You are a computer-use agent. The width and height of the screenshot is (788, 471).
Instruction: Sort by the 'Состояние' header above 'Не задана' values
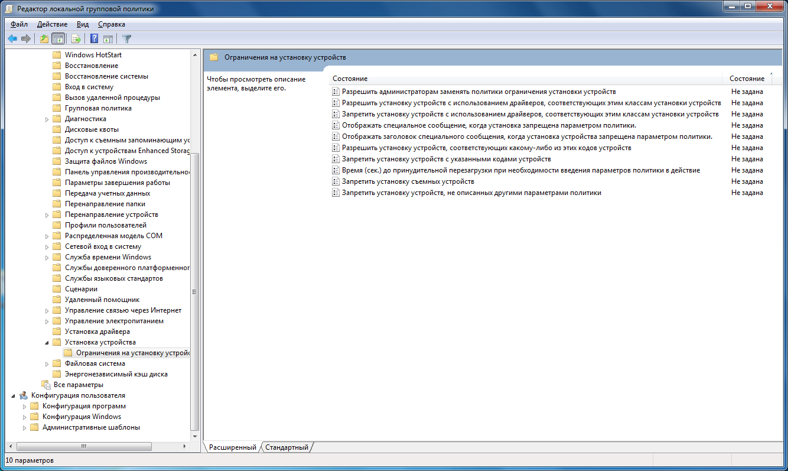pos(747,79)
